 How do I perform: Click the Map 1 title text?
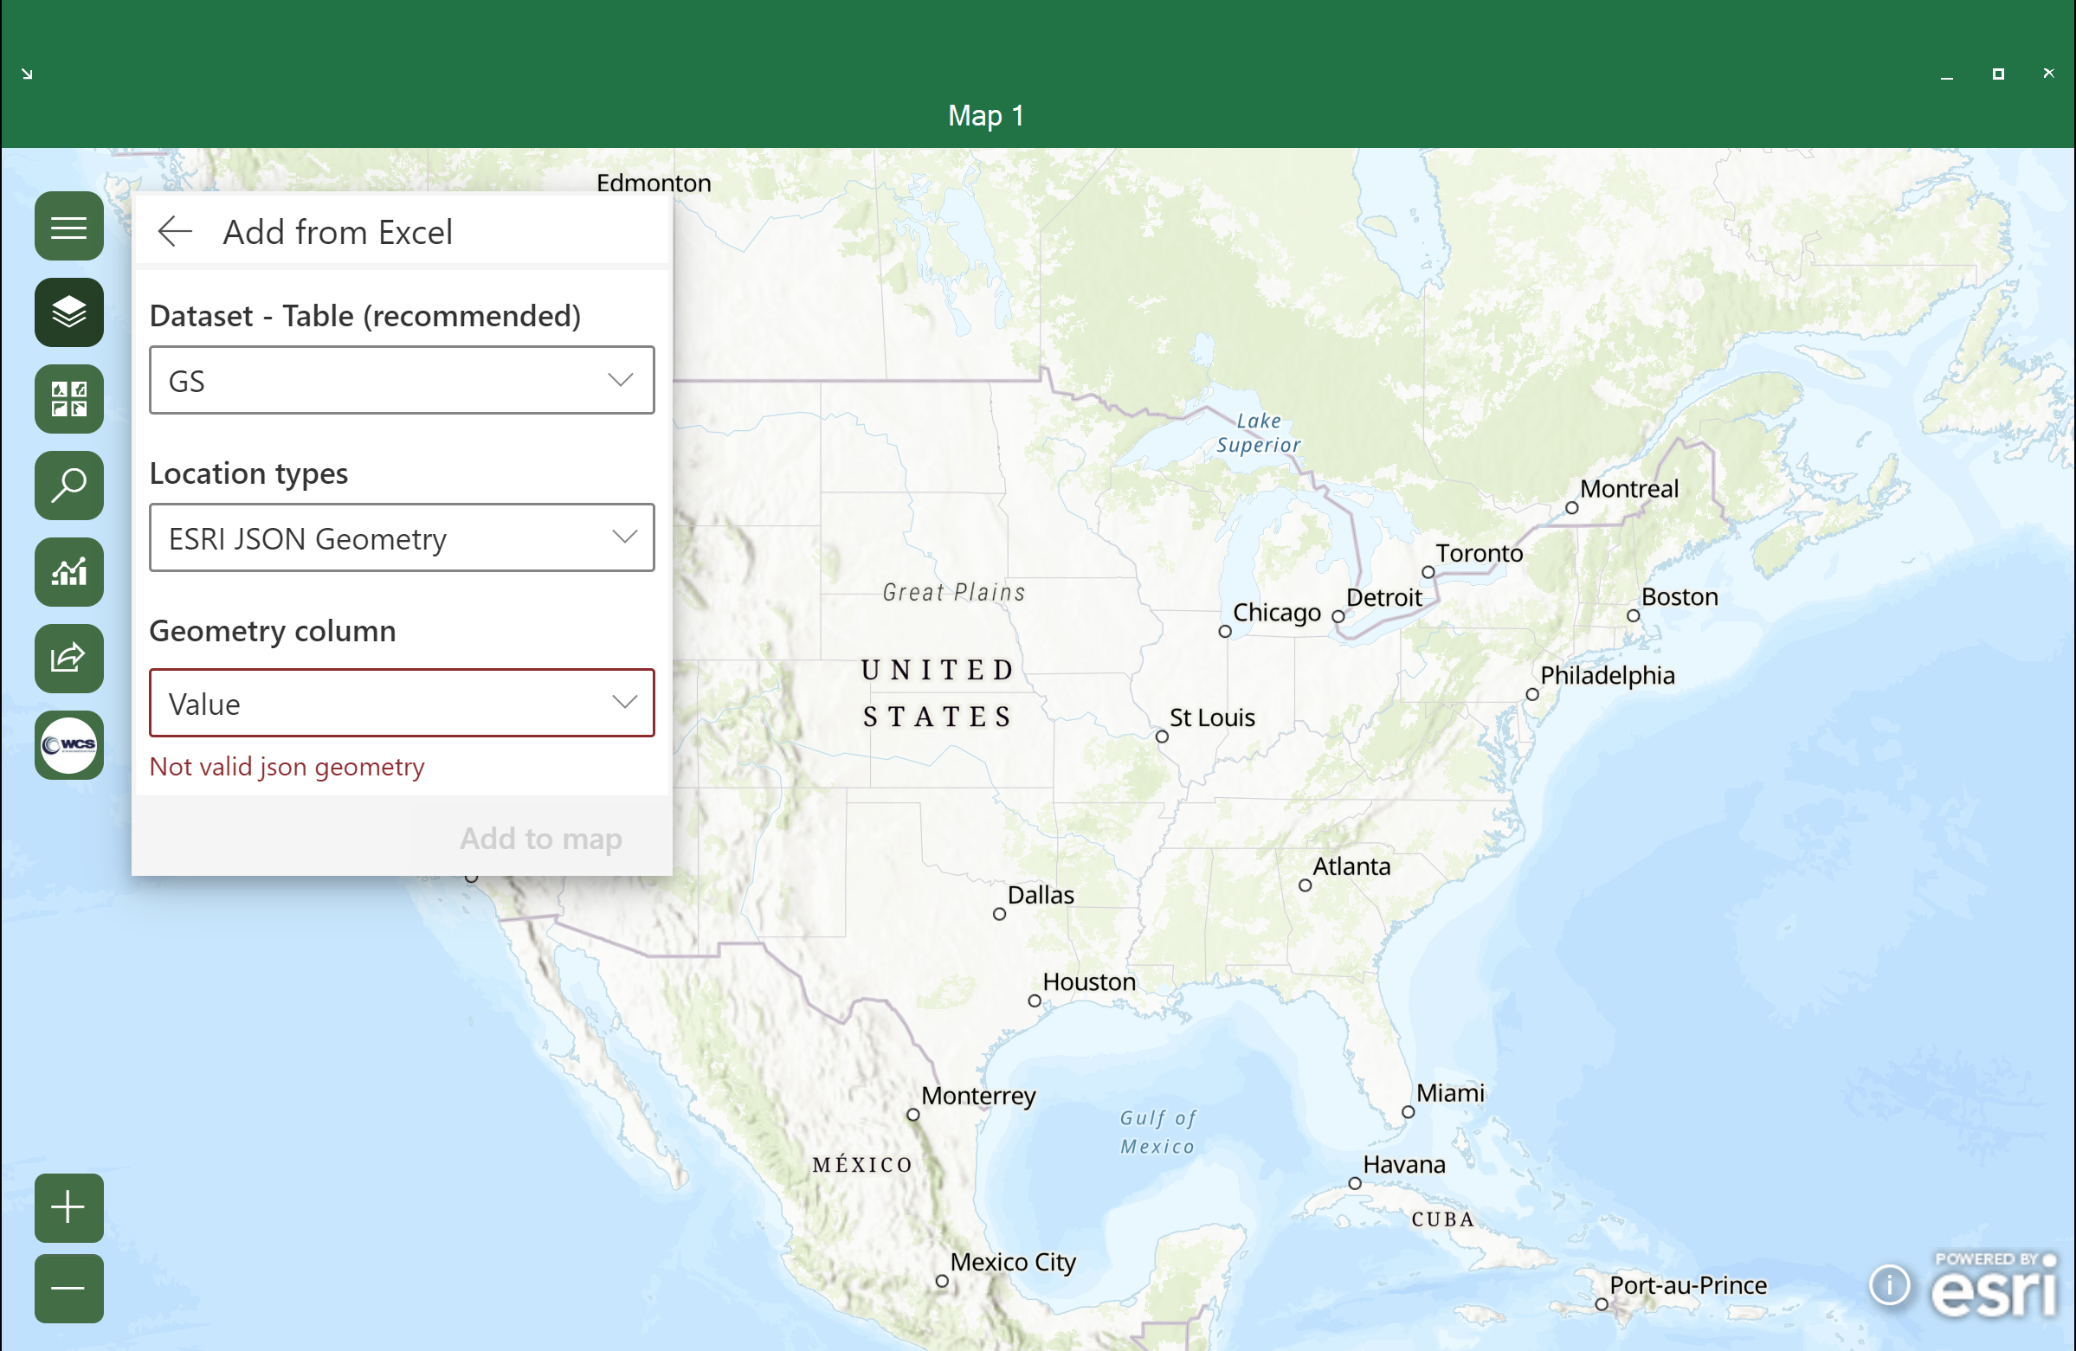point(986,115)
